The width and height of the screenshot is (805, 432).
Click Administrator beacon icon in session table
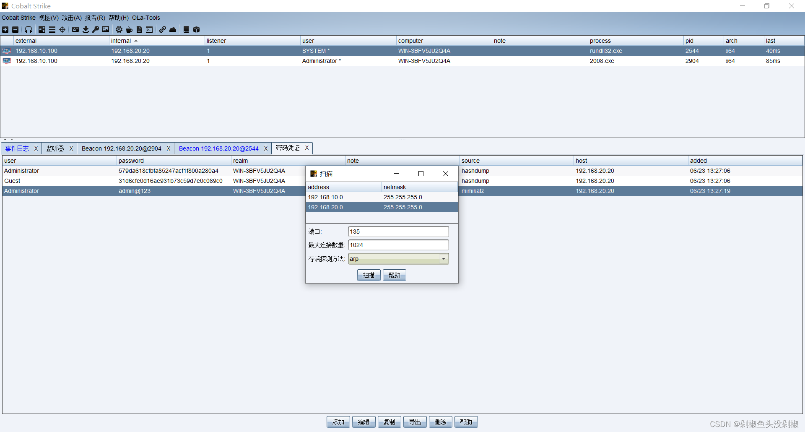[7, 61]
